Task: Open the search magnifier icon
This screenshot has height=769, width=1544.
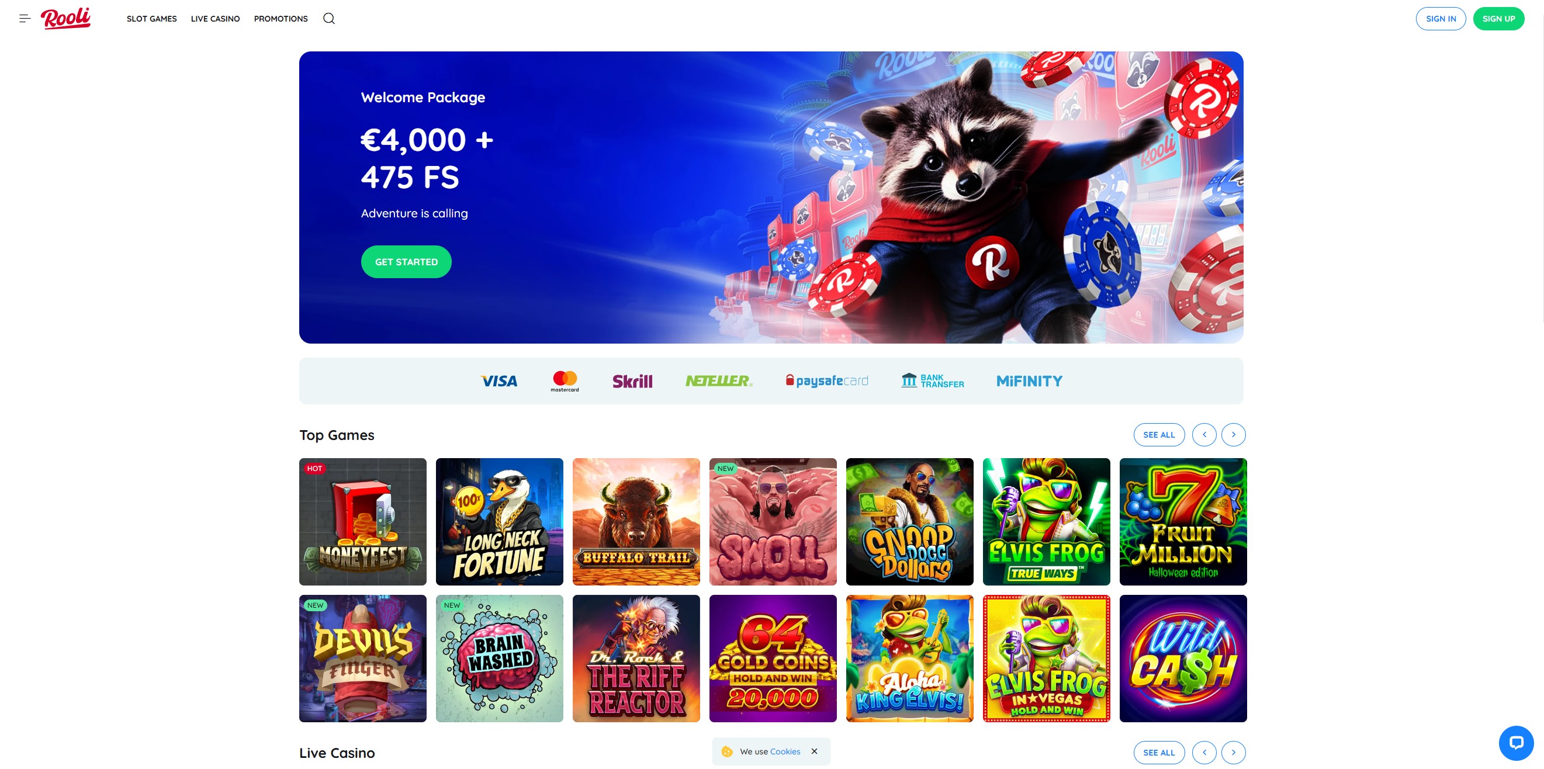Action: pos(329,19)
